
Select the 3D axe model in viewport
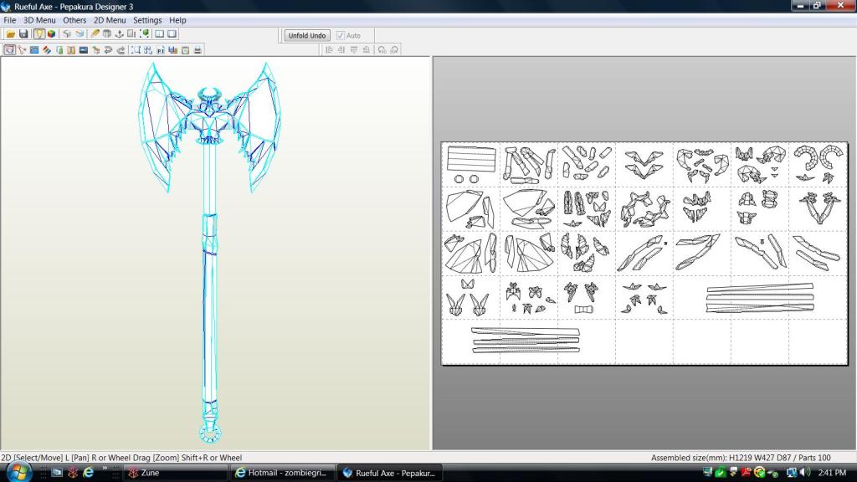(x=210, y=251)
